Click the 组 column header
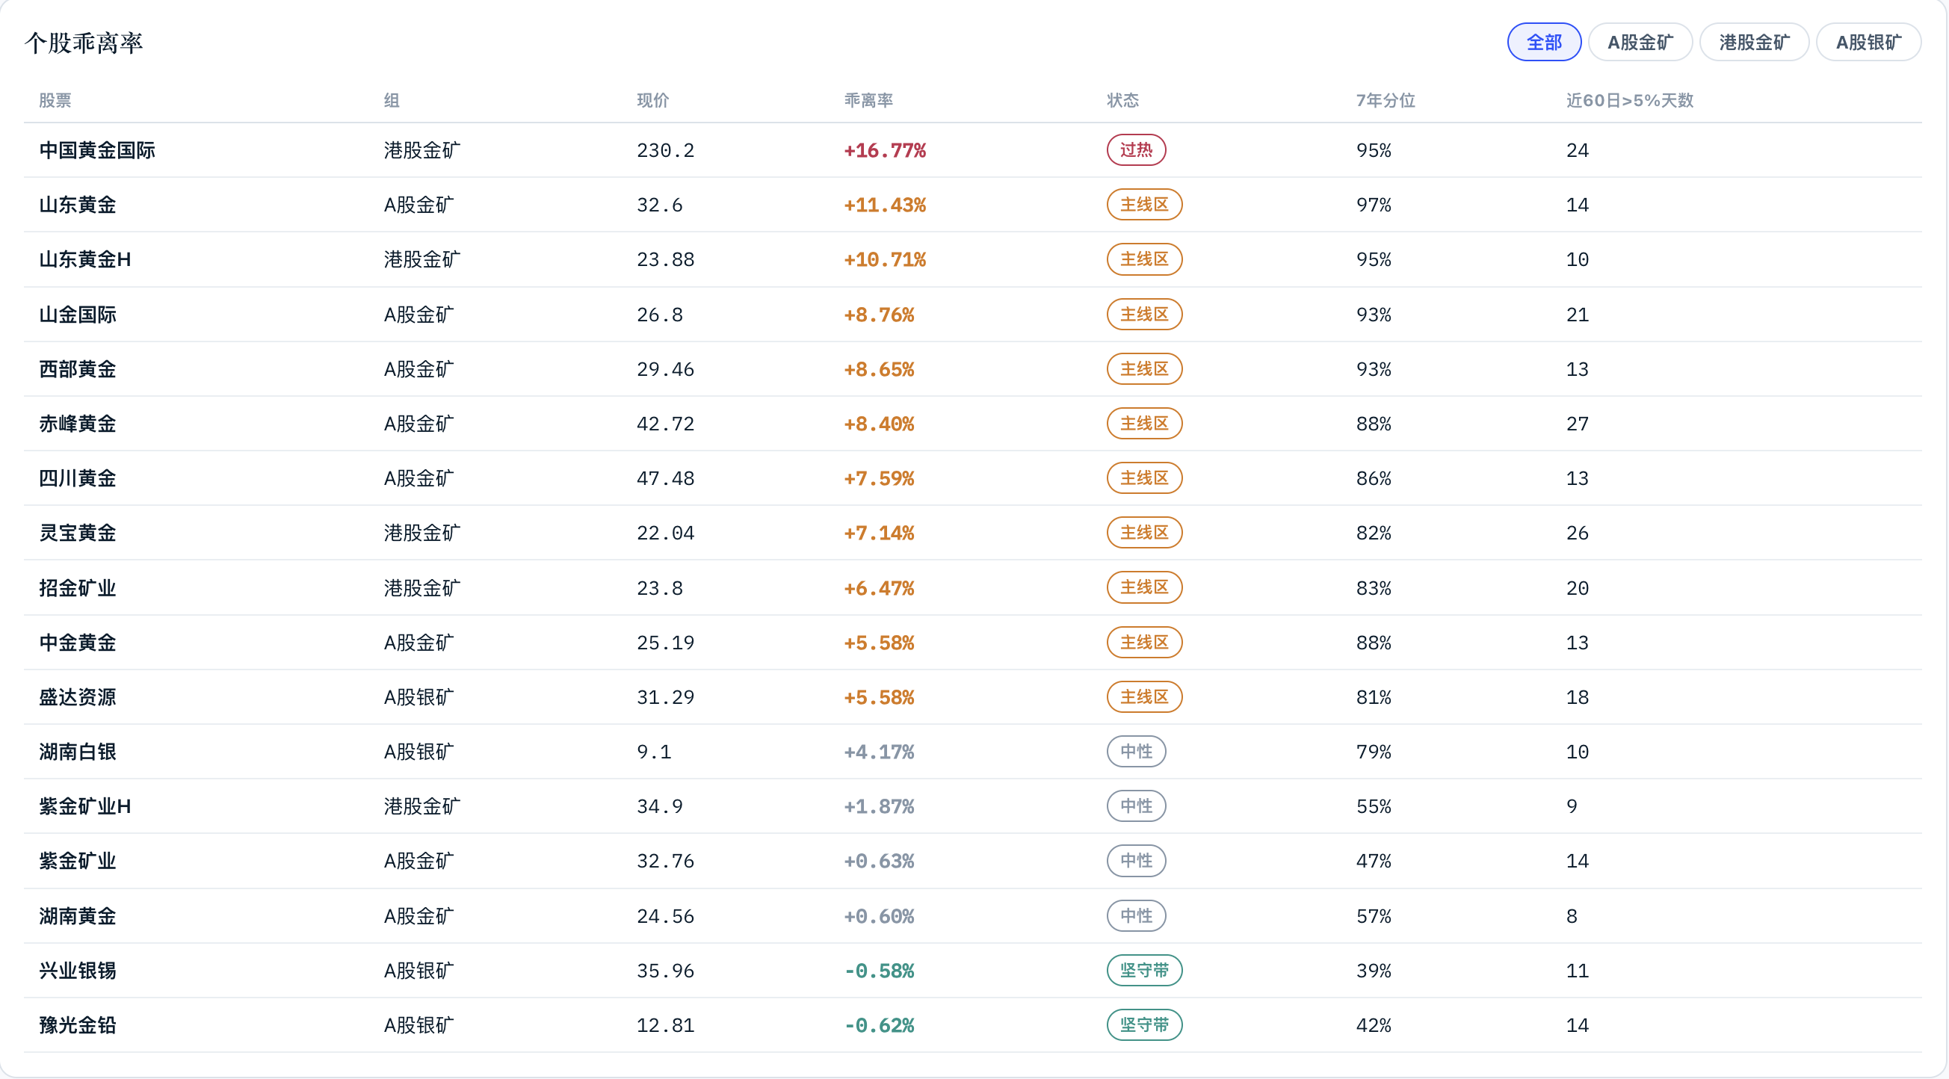 (x=391, y=101)
